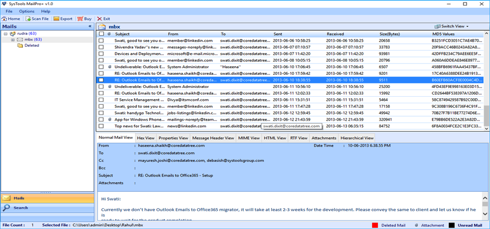Click attachment icon on Undeliverable 2013-06-10 row
Screen dimensions: 490x229
(x=110, y=67)
